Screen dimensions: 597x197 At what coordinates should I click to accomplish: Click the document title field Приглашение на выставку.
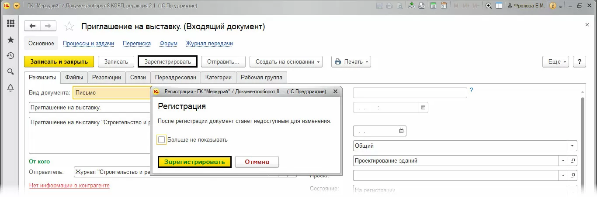[90, 107]
